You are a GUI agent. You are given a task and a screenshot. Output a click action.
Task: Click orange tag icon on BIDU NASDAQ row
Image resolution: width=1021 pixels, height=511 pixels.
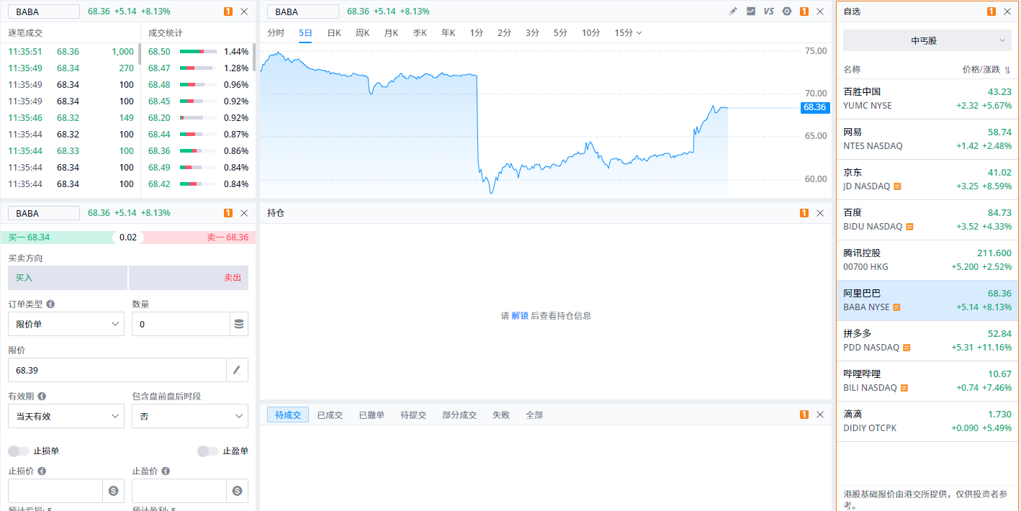coord(909,227)
